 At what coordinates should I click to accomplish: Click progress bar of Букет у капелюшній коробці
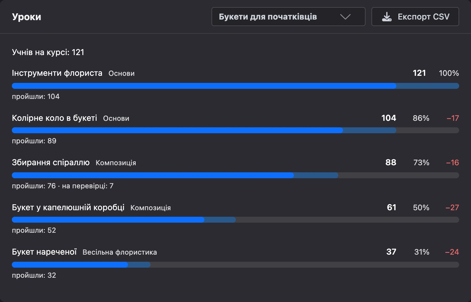(235, 220)
